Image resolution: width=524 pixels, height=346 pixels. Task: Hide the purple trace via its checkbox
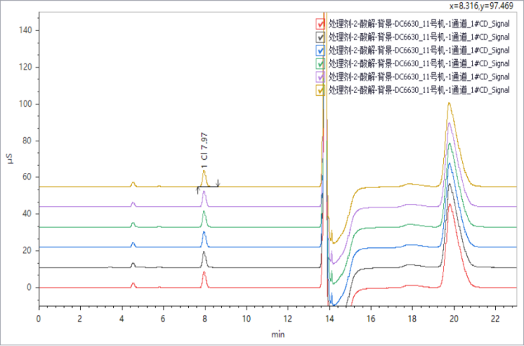[x=321, y=77]
